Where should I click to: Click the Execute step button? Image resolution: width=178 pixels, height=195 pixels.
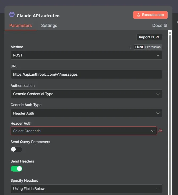coord(150,15)
